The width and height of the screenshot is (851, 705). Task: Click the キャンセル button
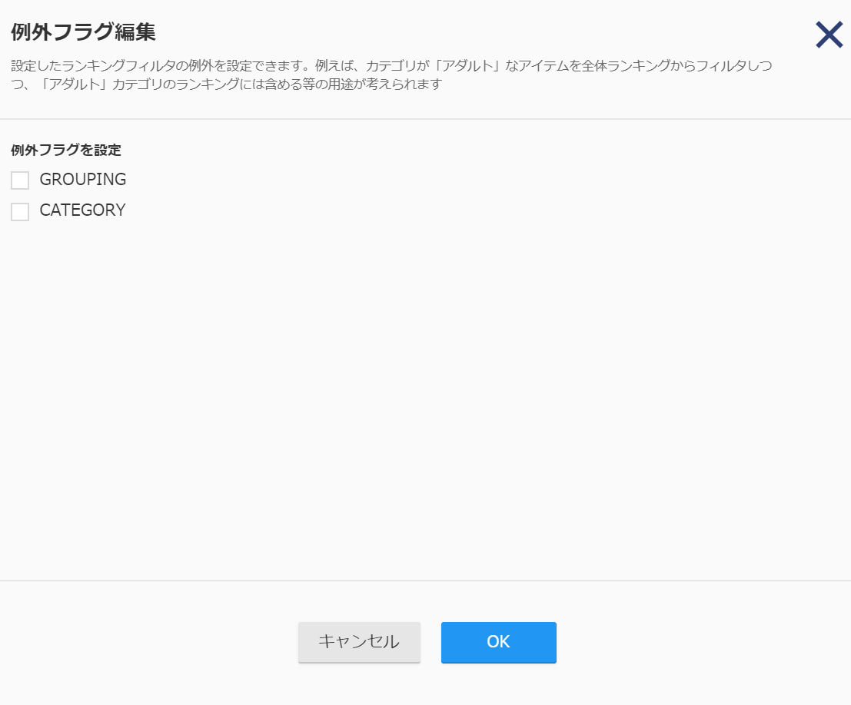tap(359, 642)
